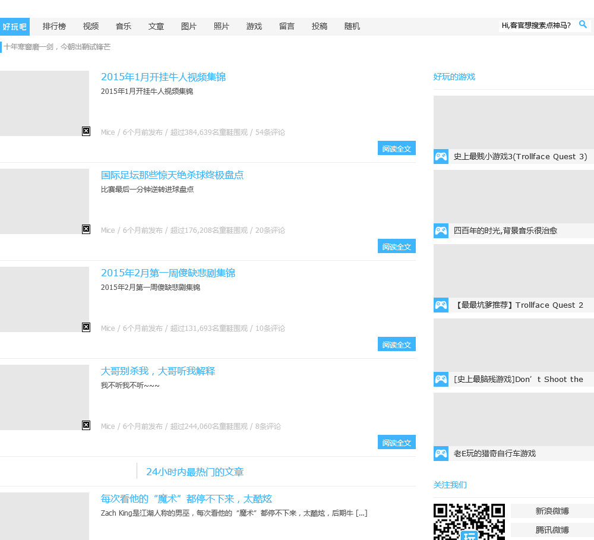Image resolution: width=594 pixels, height=540 pixels.
Task: Click the 腾讯微博 button
Action: point(552,530)
